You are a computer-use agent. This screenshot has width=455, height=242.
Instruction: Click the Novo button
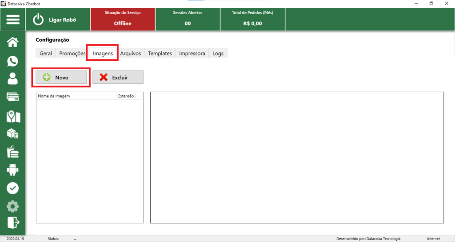pyautogui.click(x=61, y=77)
